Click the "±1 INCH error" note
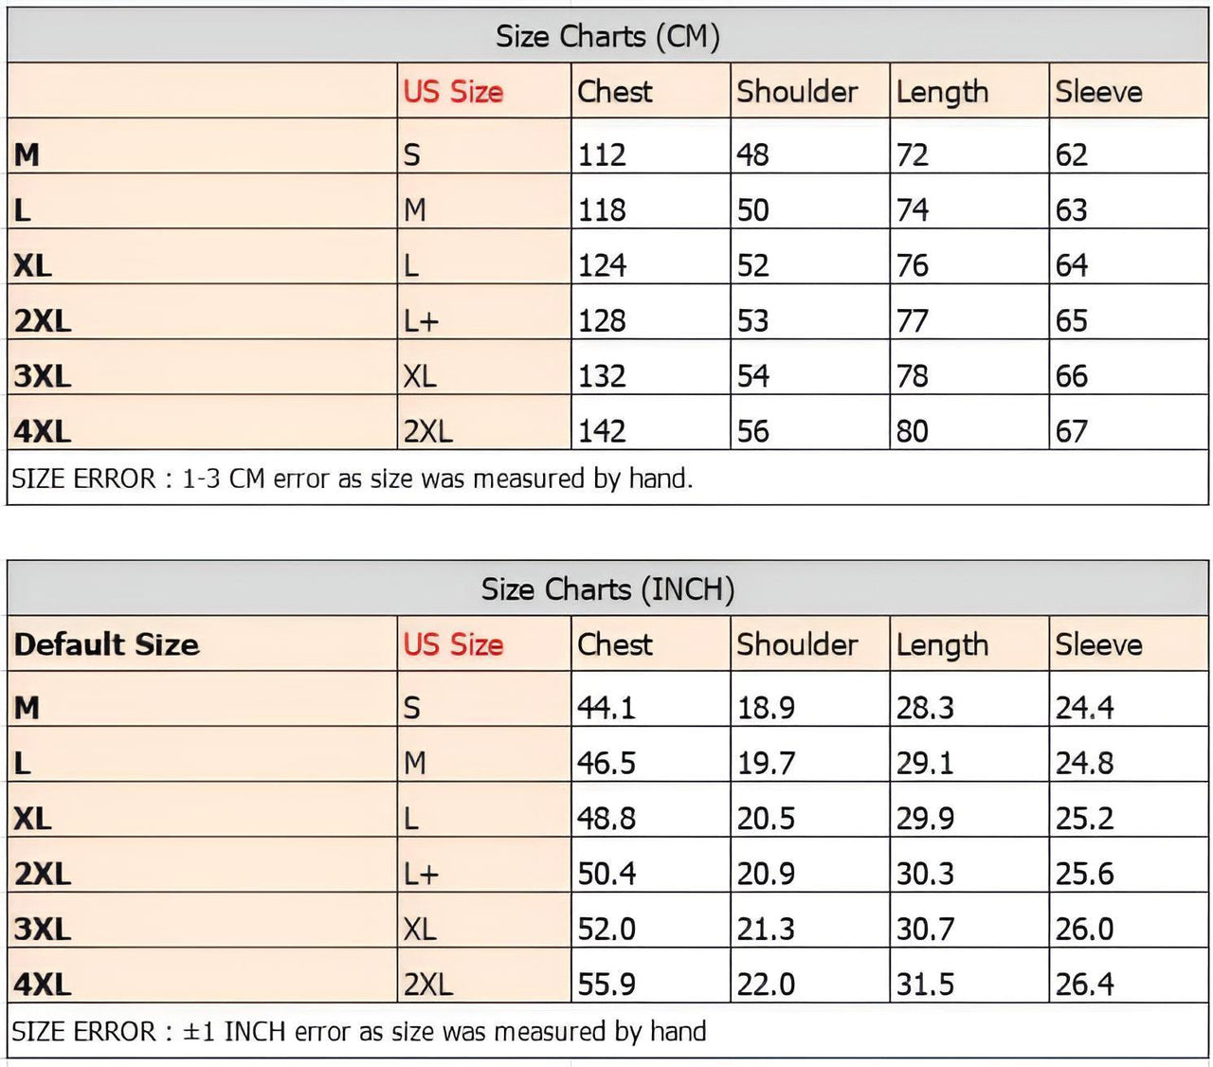The width and height of the screenshot is (1213, 1067). (x=359, y=1031)
